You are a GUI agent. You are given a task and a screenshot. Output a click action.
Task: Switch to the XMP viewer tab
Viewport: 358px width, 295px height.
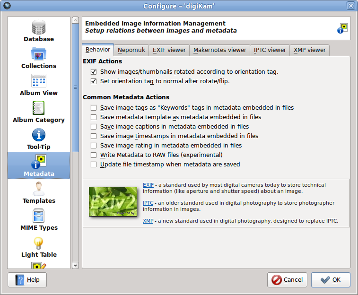pyautogui.click(x=310, y=50)
